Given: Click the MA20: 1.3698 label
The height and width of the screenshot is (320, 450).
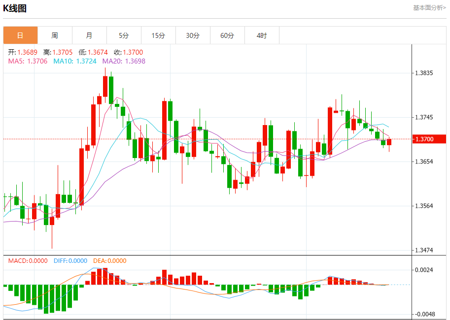Looking at the screenshot, I should (124, 61).
